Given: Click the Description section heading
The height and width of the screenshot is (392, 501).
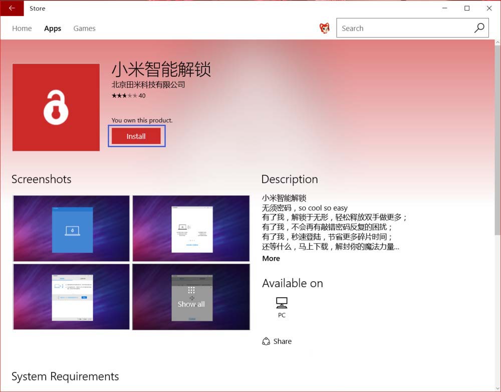Looking at the screenshot, I should coord(290,179).
